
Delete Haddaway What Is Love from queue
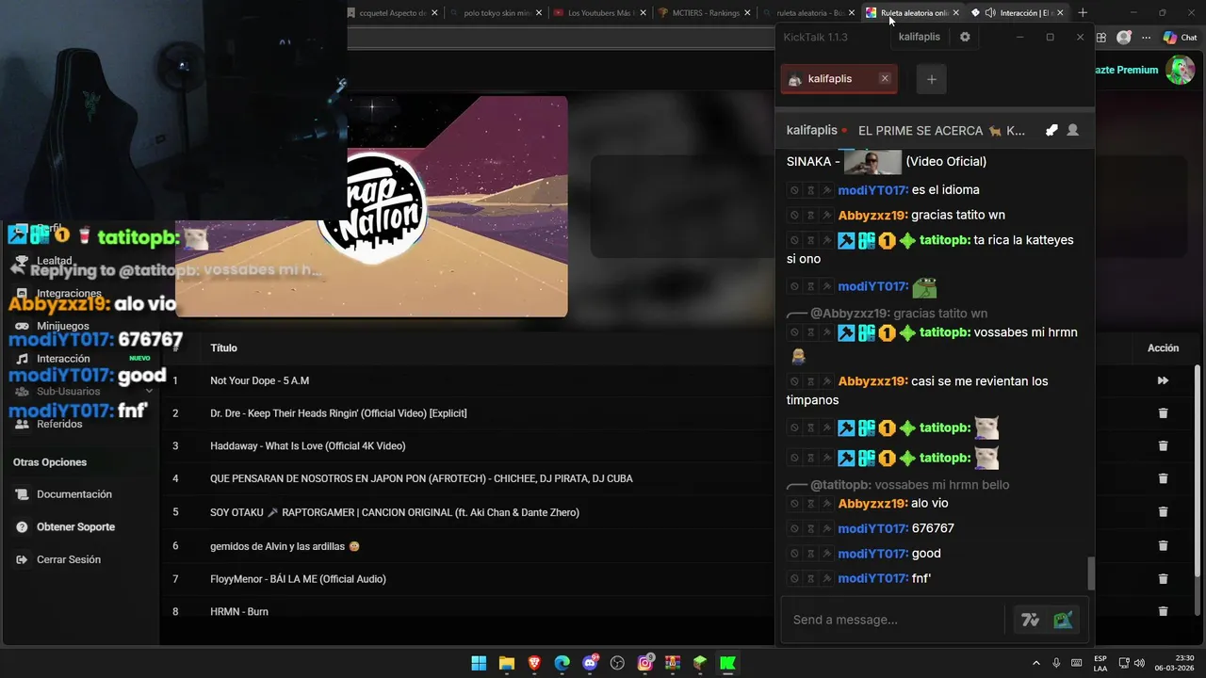(1163, 446)
